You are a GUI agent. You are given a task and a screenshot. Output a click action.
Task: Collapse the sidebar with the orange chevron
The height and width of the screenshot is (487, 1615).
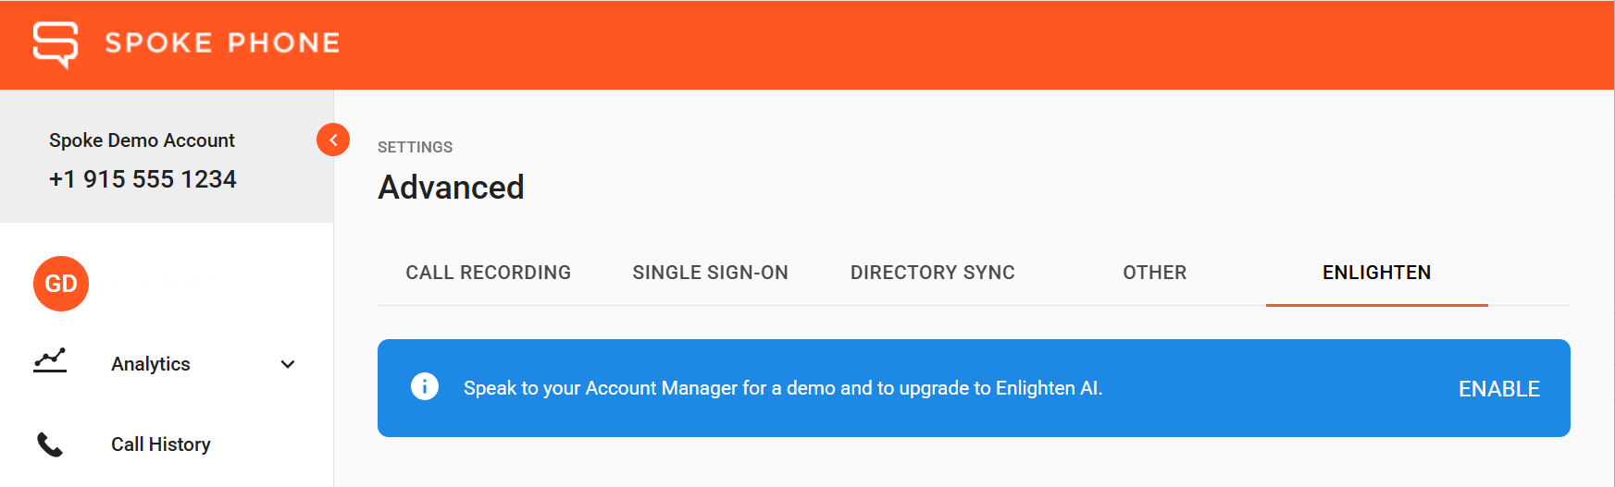(x=333, y=140)
